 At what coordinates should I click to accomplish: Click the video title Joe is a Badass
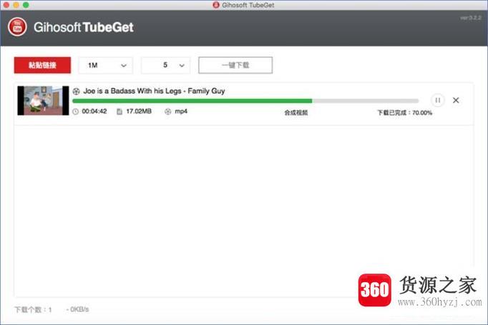(x=154, y=91)
